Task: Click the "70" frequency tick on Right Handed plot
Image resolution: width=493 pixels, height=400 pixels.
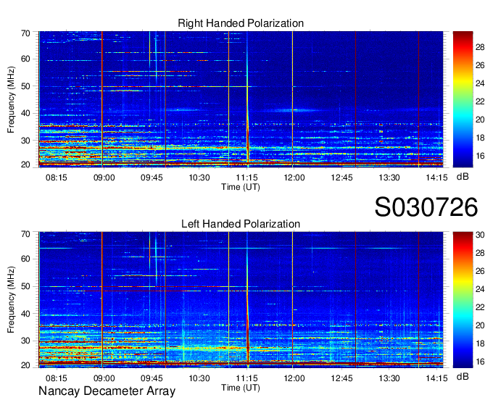Action: (25, 33)
